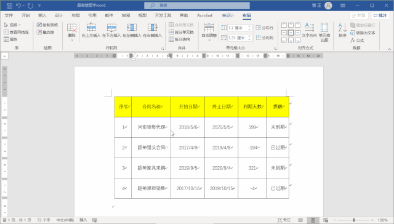Click the Redo icon in the quick access toolbar
This screenshot has height=224, width=394.
point(30,6)
